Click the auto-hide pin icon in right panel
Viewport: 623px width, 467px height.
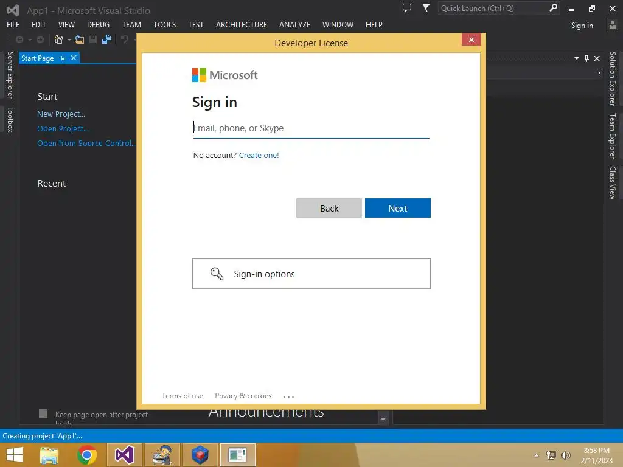point(587,58)
